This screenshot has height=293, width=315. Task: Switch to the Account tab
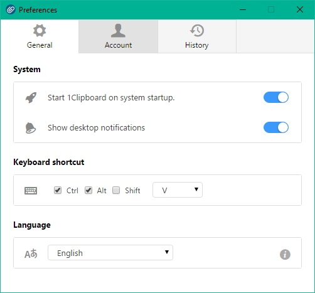[x=118, y=36]
